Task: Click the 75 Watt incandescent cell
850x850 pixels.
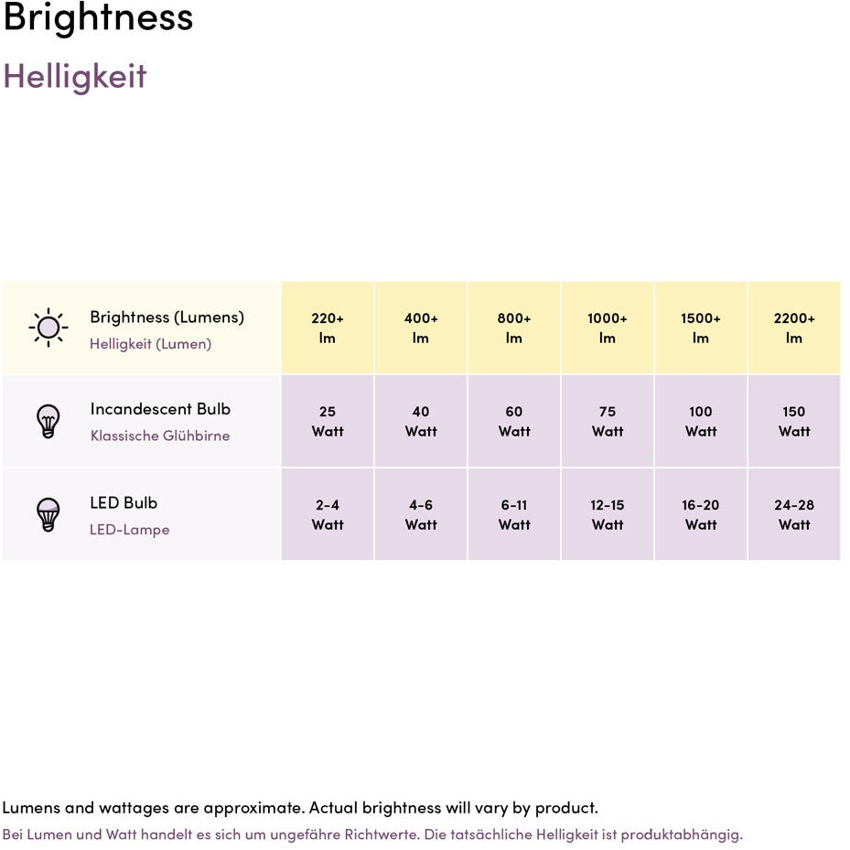Action: [608, 421]
